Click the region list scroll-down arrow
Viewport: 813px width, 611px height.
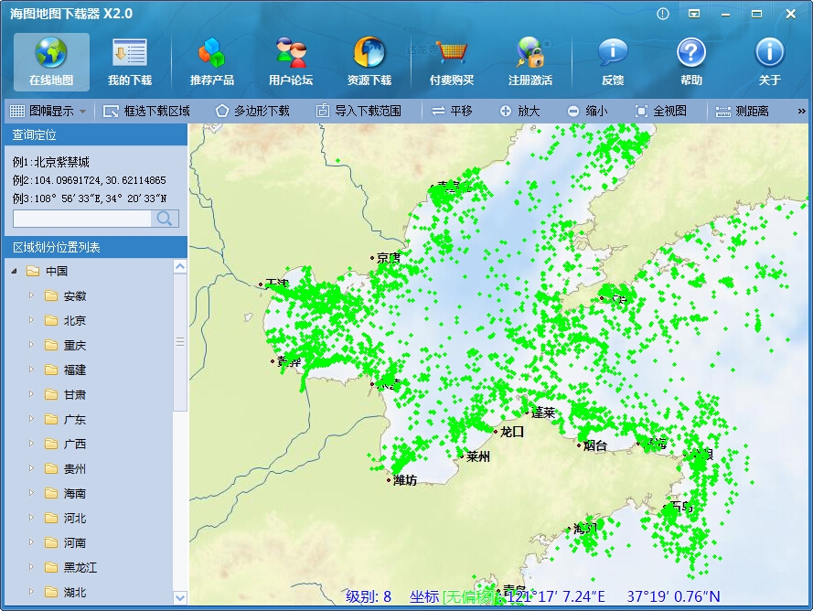(x=180, y=597)
